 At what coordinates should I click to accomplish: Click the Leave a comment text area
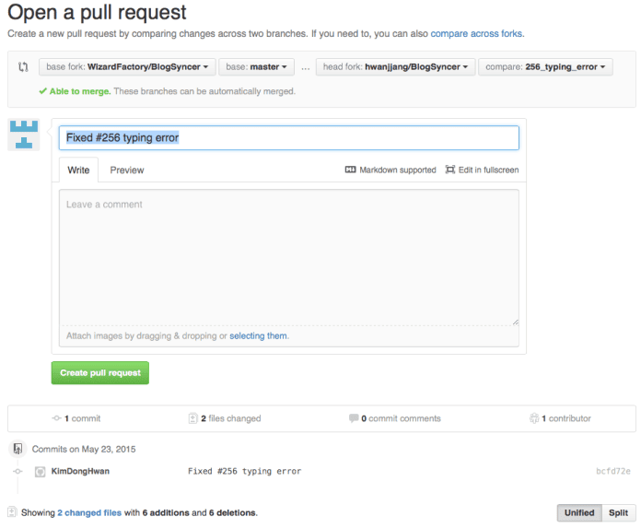(x=289, y=258)
